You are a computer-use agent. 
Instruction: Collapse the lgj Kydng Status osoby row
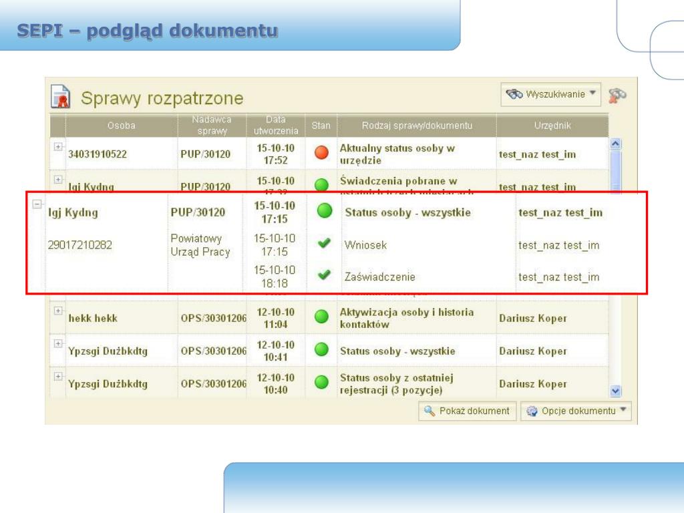(37, 204)
